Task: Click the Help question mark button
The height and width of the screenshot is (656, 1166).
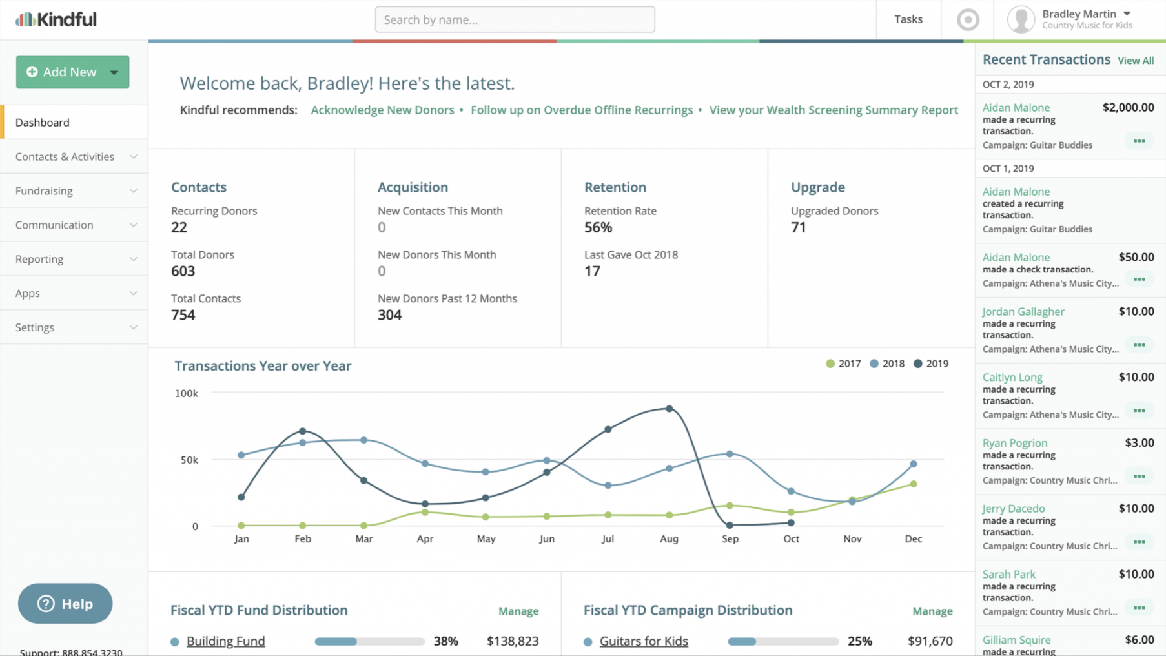Action: tap(65, 604)
